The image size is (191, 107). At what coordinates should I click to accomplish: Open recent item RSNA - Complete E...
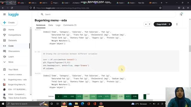point(17,94)
